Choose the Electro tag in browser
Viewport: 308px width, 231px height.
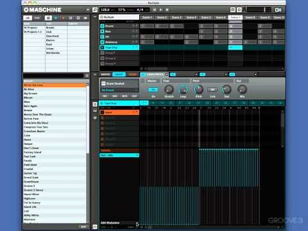50,40
